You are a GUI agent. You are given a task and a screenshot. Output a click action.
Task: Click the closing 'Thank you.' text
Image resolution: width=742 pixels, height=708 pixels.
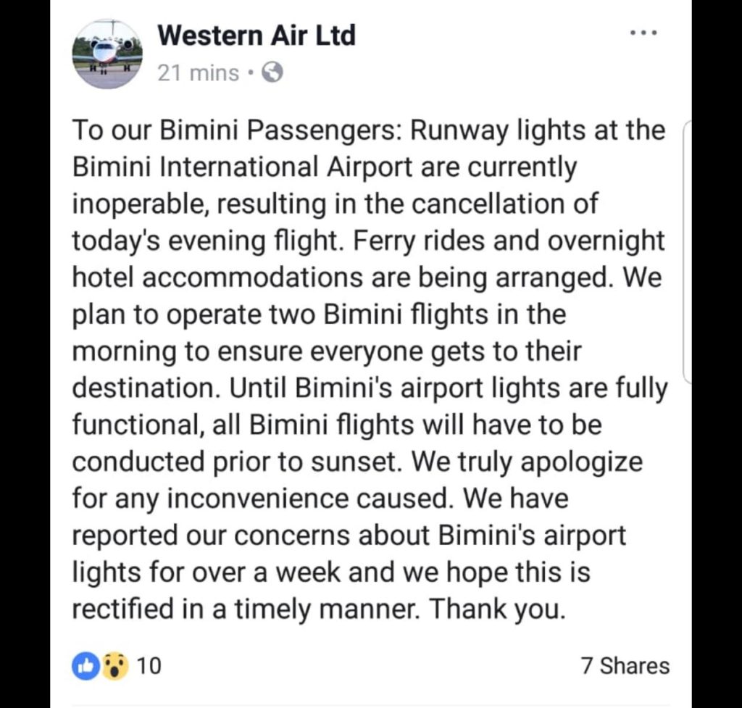tap(498, 609)
